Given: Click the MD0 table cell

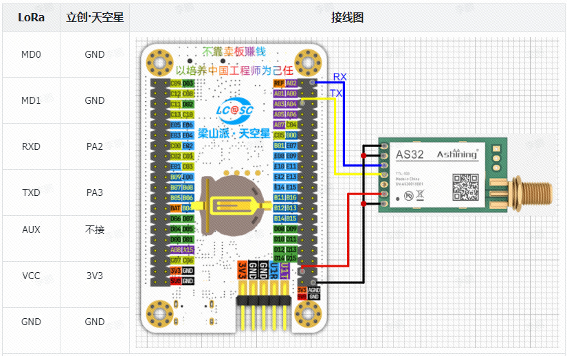Looking at the screenshot, I should pos(31,54).
